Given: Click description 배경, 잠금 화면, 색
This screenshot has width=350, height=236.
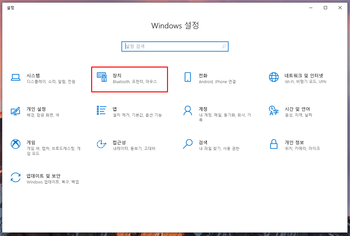Looking at the screenshot, I should [43, 115].
